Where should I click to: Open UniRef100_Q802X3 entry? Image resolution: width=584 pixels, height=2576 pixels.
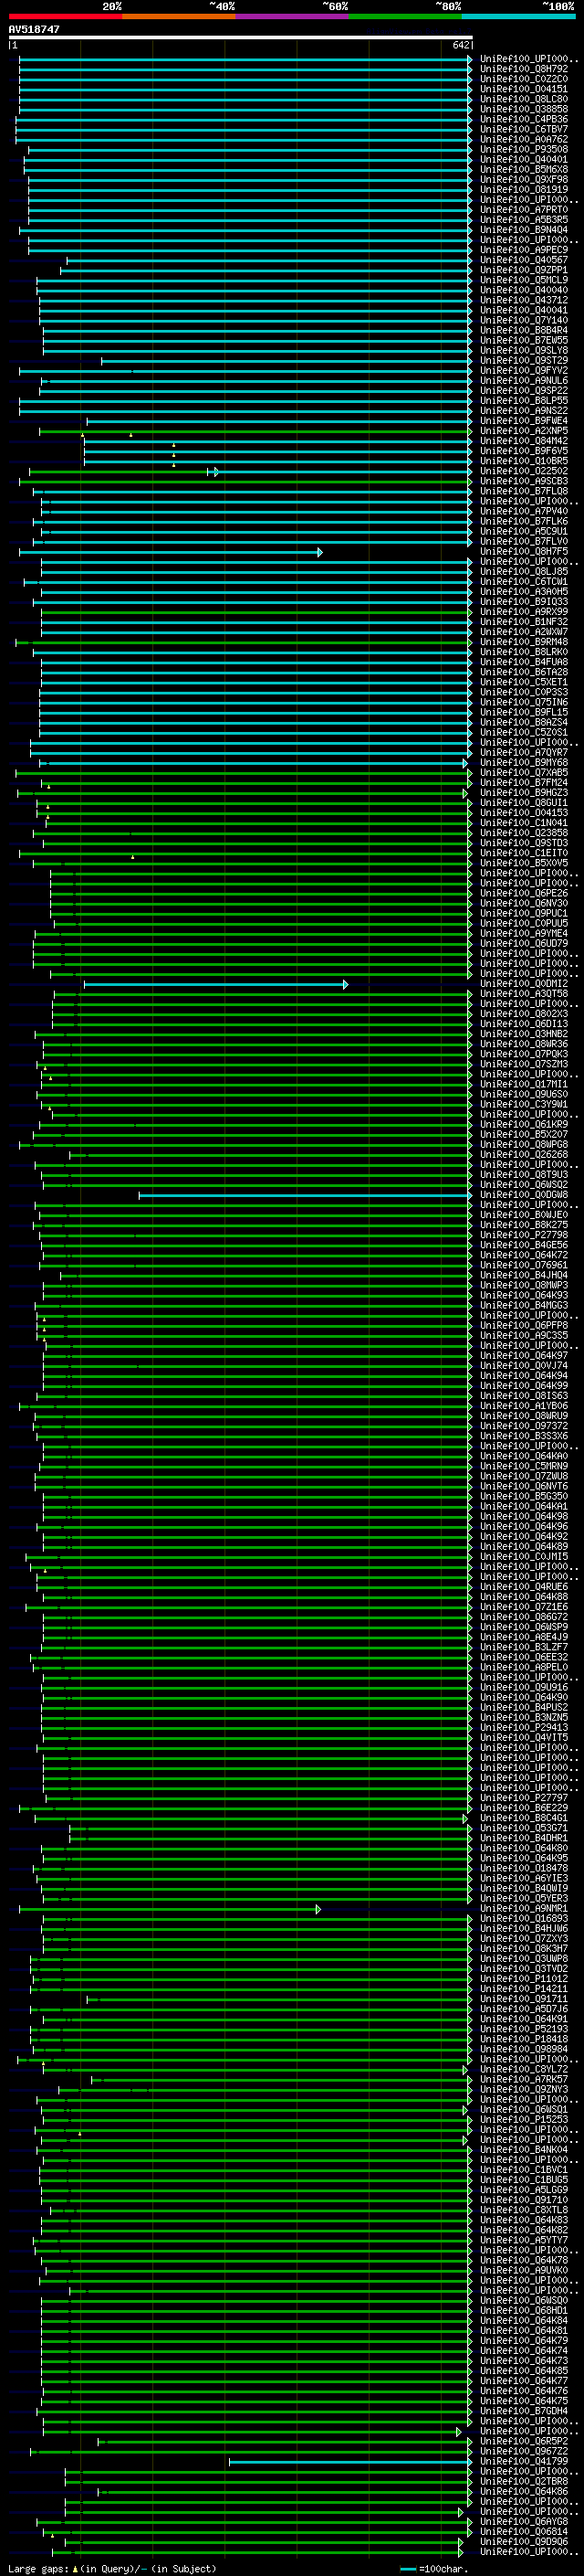[x=524, y=1014]
